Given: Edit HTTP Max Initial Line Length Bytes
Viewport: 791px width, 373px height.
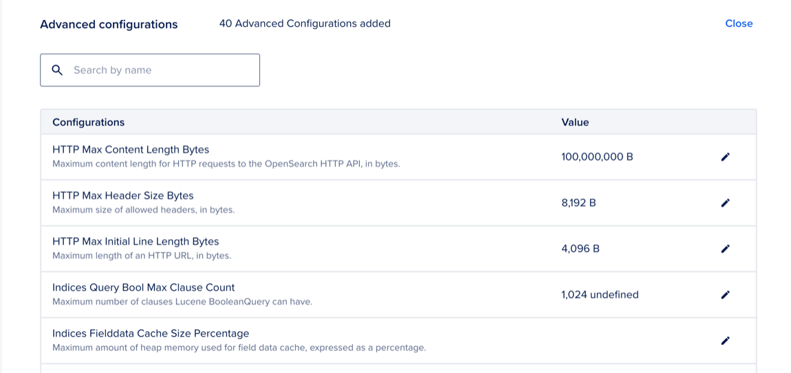Looking at the screenshot, I should tap(725, 249).
